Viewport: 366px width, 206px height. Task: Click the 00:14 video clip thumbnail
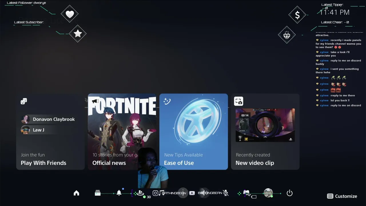(265, 125)
